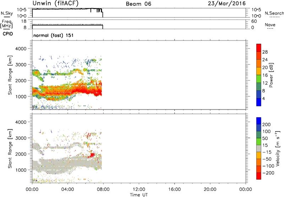Click the 'Slant Range [km]' label of velocity panel

point(10,148)
